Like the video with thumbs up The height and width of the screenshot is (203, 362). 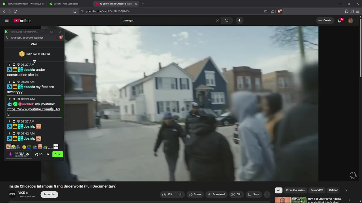[167, 194]
